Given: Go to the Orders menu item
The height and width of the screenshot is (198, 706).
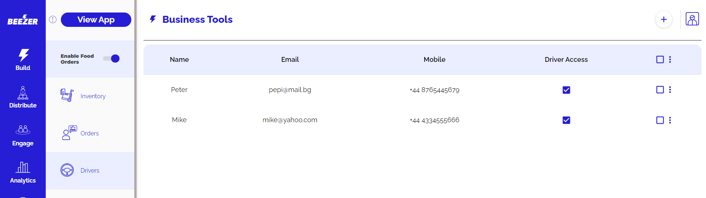Looking at the screenshot, I should pos(89,133).
